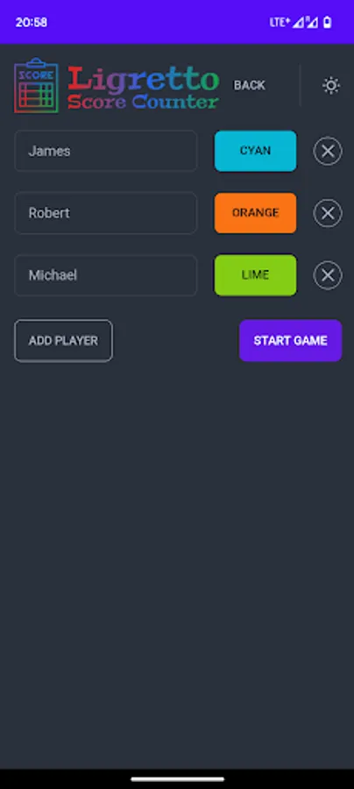Change Robert's ORANGE color selection
This screenshot has height=789, width=354.
tap(256, 213)
